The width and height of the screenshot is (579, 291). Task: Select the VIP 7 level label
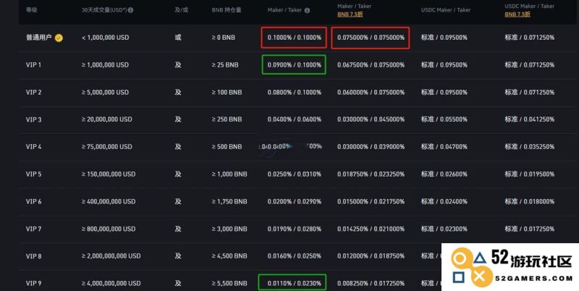(33, 229)
